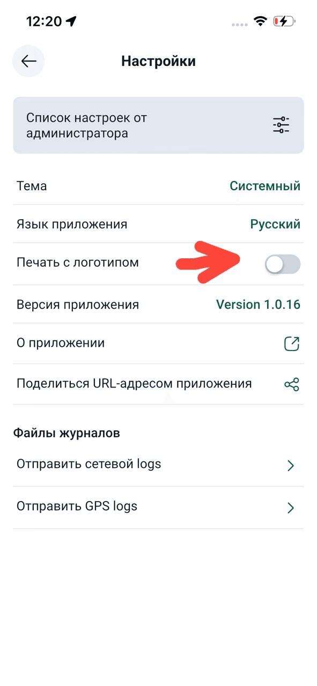The width and height of the screenshot is (317, 686).
Task: Tap the back arrow button
Action: [x=28, y=61]
